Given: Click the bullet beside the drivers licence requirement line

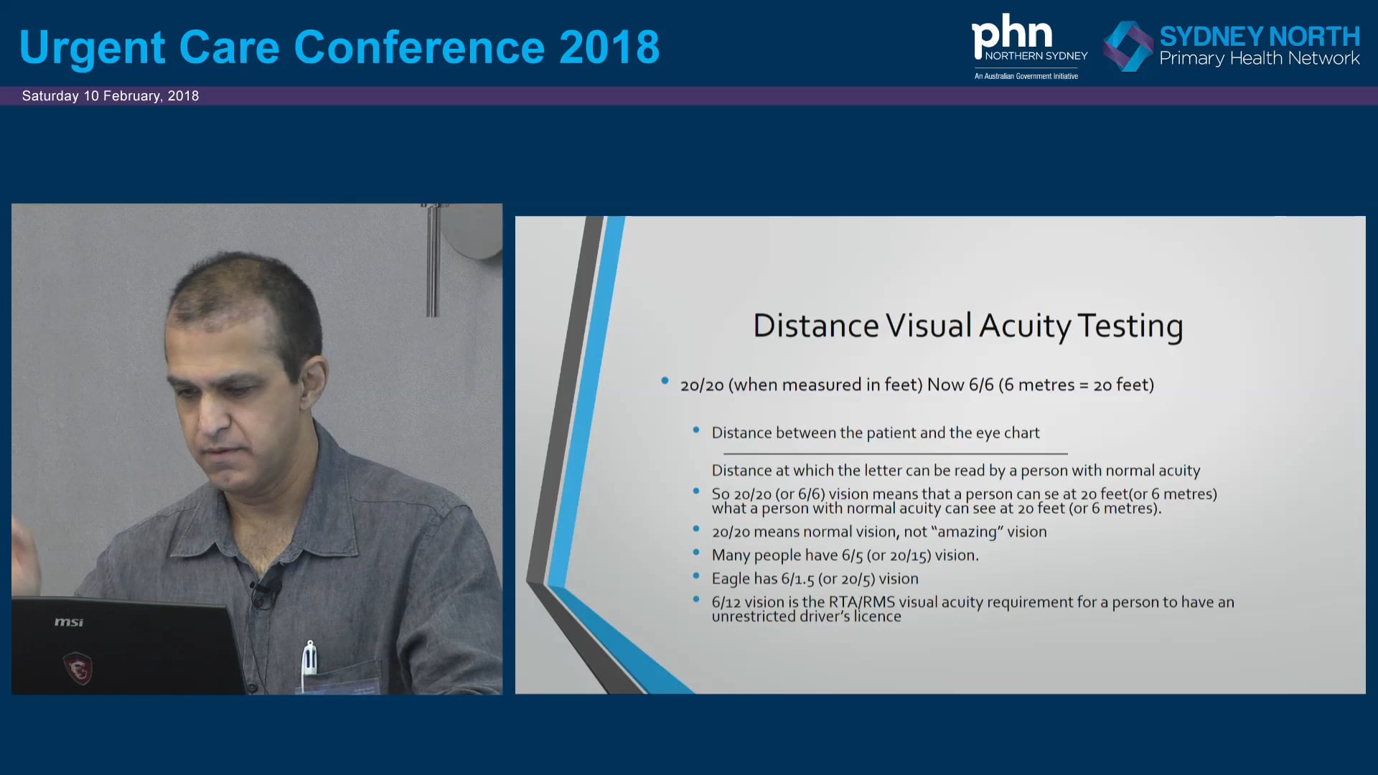Looking at the screenshot, I should [695, 598].
